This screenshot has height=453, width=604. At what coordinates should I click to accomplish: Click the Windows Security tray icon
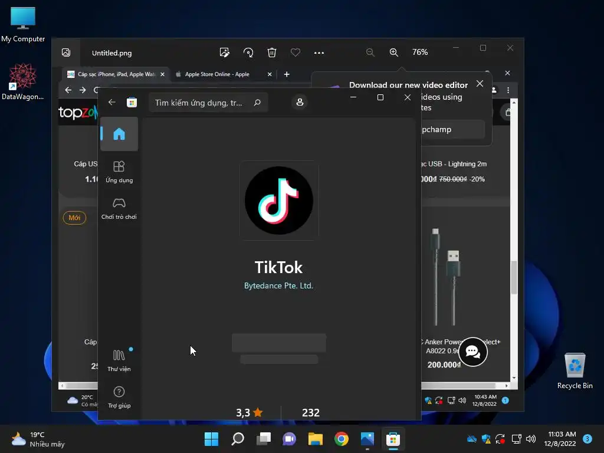(x=486, y=439)
